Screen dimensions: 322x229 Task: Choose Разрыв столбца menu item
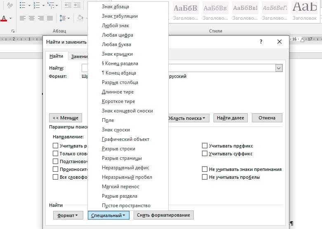pyautogui.click(x=128, y=82)
